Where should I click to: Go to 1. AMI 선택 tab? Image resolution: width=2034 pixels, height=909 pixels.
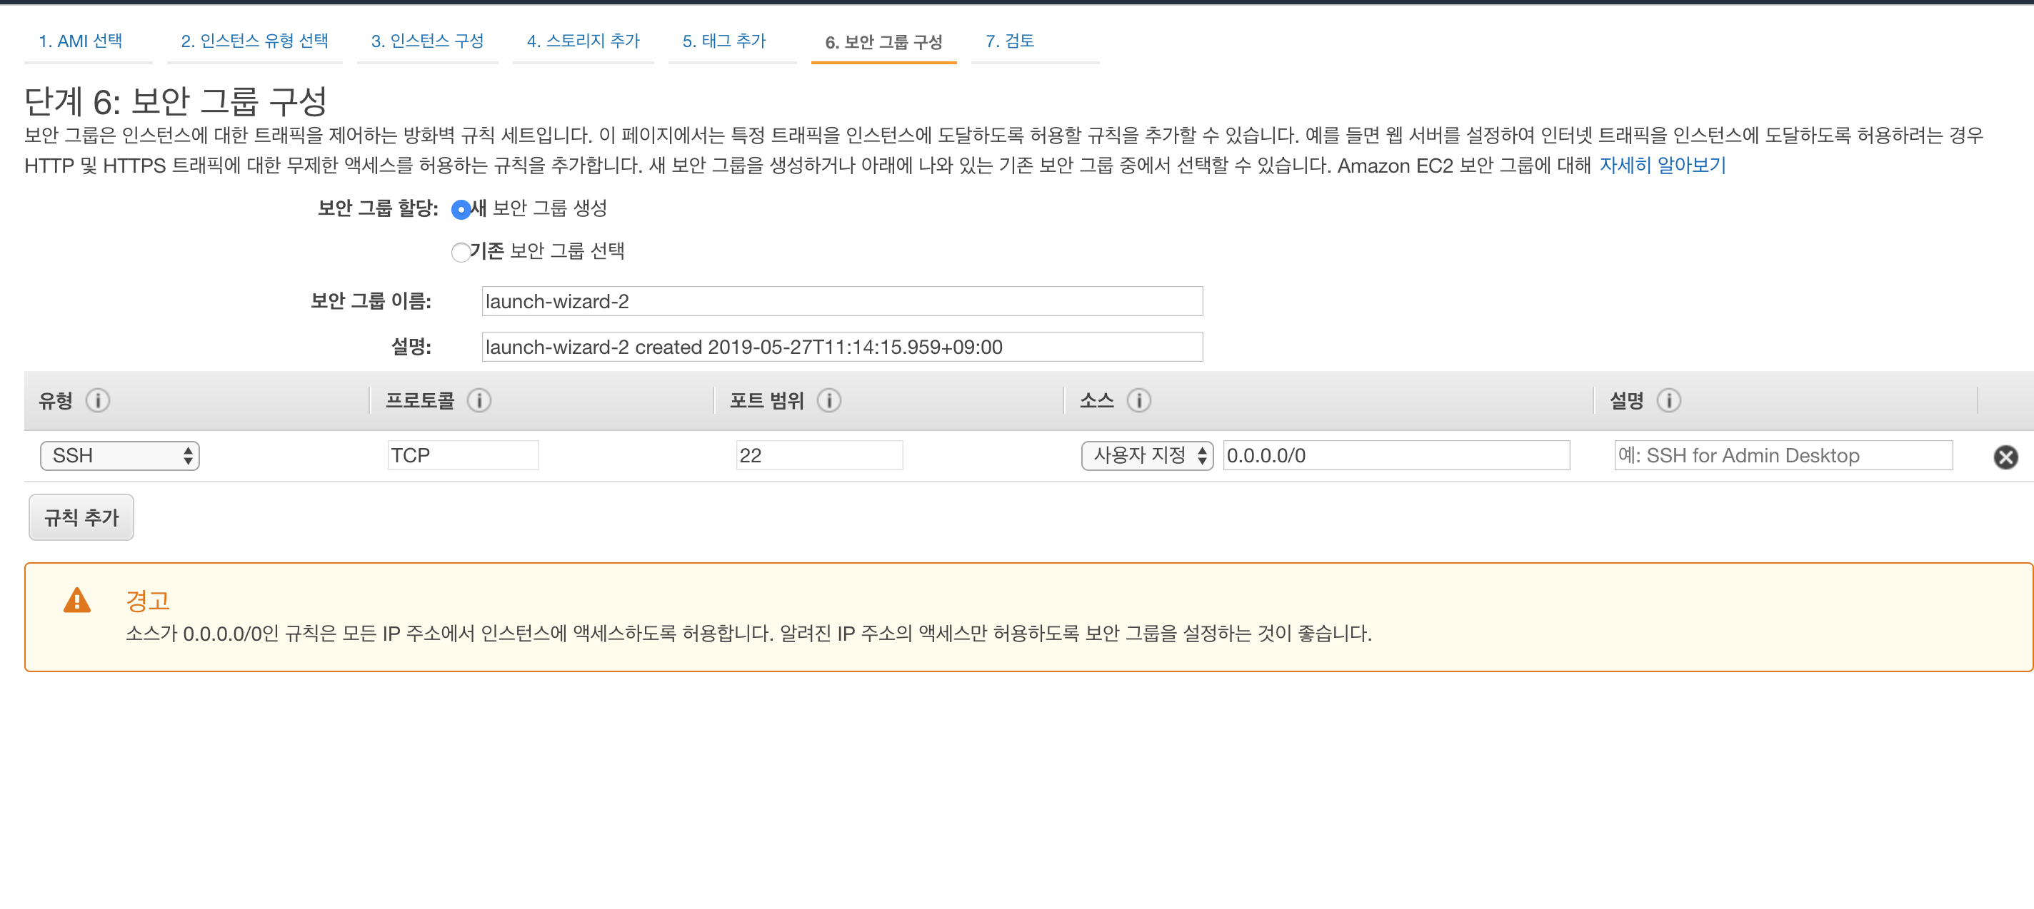click(x=81, y=41)
